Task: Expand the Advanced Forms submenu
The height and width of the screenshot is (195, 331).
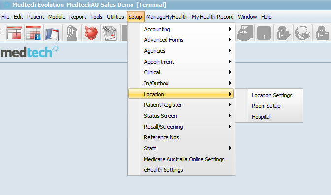Action: [x=182, y=40]
